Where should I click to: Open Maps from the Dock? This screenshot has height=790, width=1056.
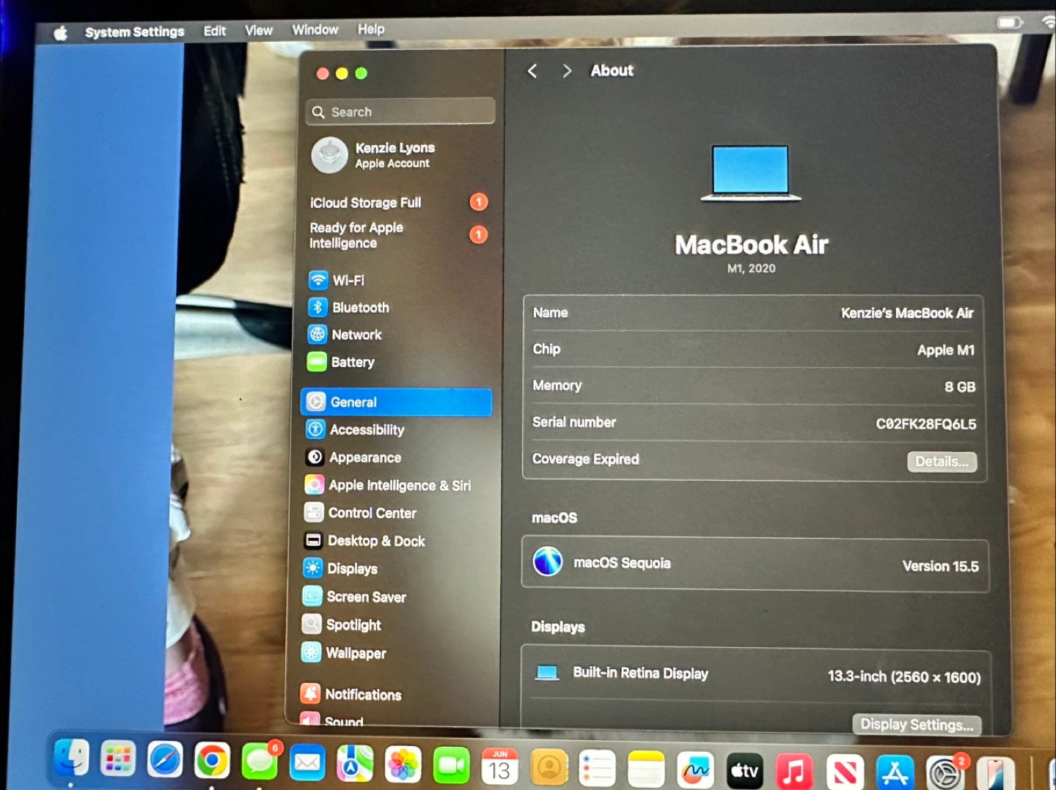(355, 764)
